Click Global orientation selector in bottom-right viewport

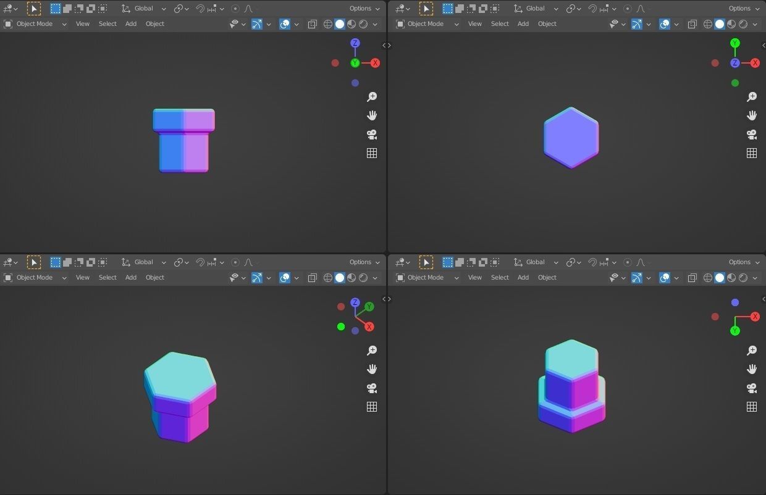[x=536, y=262]
